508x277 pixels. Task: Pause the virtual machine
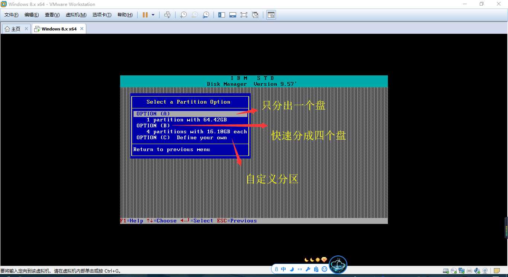(145, 15)
